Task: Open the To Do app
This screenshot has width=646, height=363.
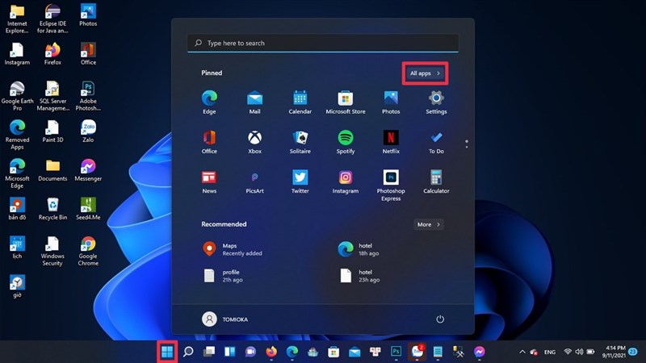Action: pos(436,142)
